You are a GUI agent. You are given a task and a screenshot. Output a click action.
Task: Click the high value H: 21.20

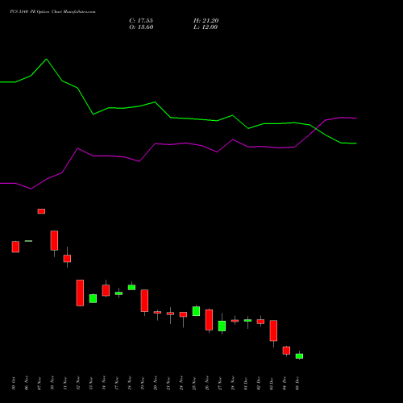(x=206, y=21)
